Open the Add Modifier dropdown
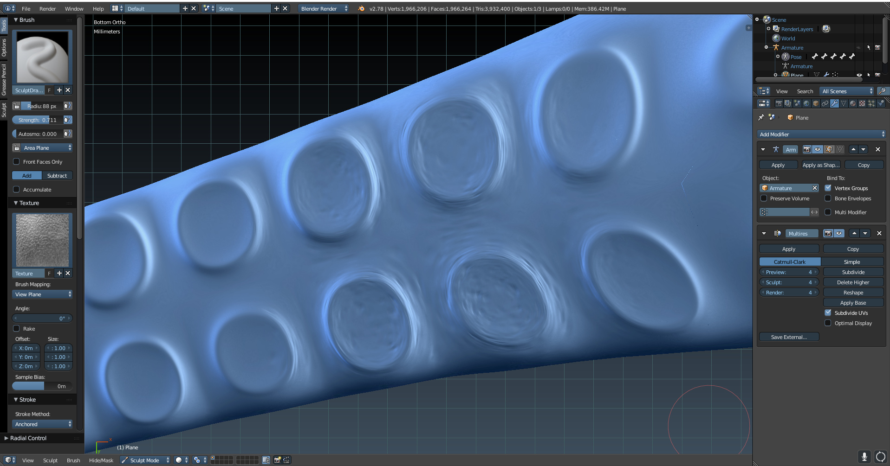The width and height of the screenshot is (890, 466). tap(821, 134)
